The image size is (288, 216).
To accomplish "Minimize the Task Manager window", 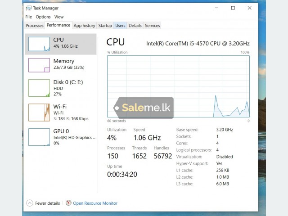I will [216, 8].
